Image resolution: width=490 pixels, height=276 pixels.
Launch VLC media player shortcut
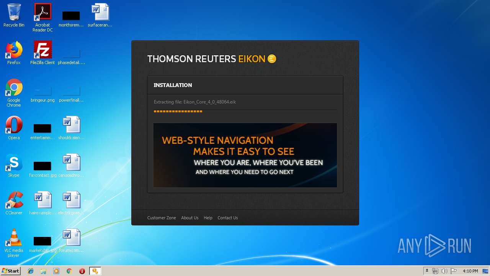point(14,243)
